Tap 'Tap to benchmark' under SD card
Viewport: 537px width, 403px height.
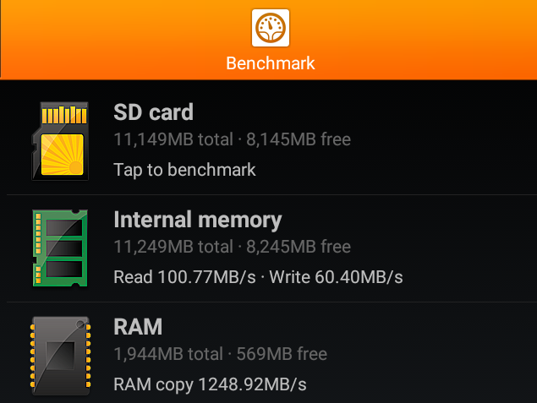[184, 170]
